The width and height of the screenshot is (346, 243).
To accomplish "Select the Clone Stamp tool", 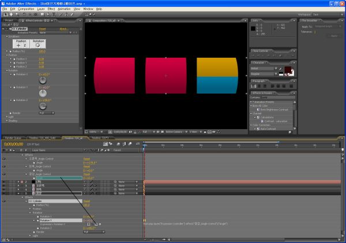I will [66, 14].
